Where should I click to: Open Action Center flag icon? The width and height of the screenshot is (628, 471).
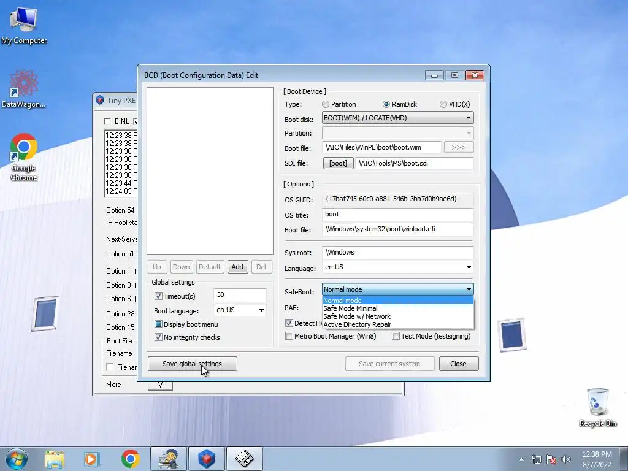[551, 459]
